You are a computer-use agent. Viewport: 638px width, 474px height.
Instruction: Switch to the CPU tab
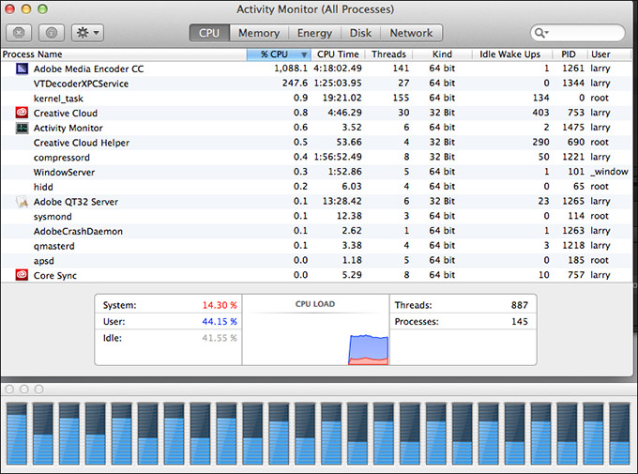click(209, 33)
